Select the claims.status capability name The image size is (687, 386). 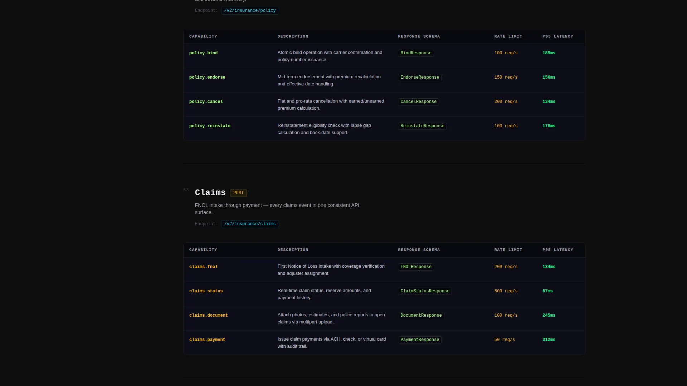click(x=206, y=291)
